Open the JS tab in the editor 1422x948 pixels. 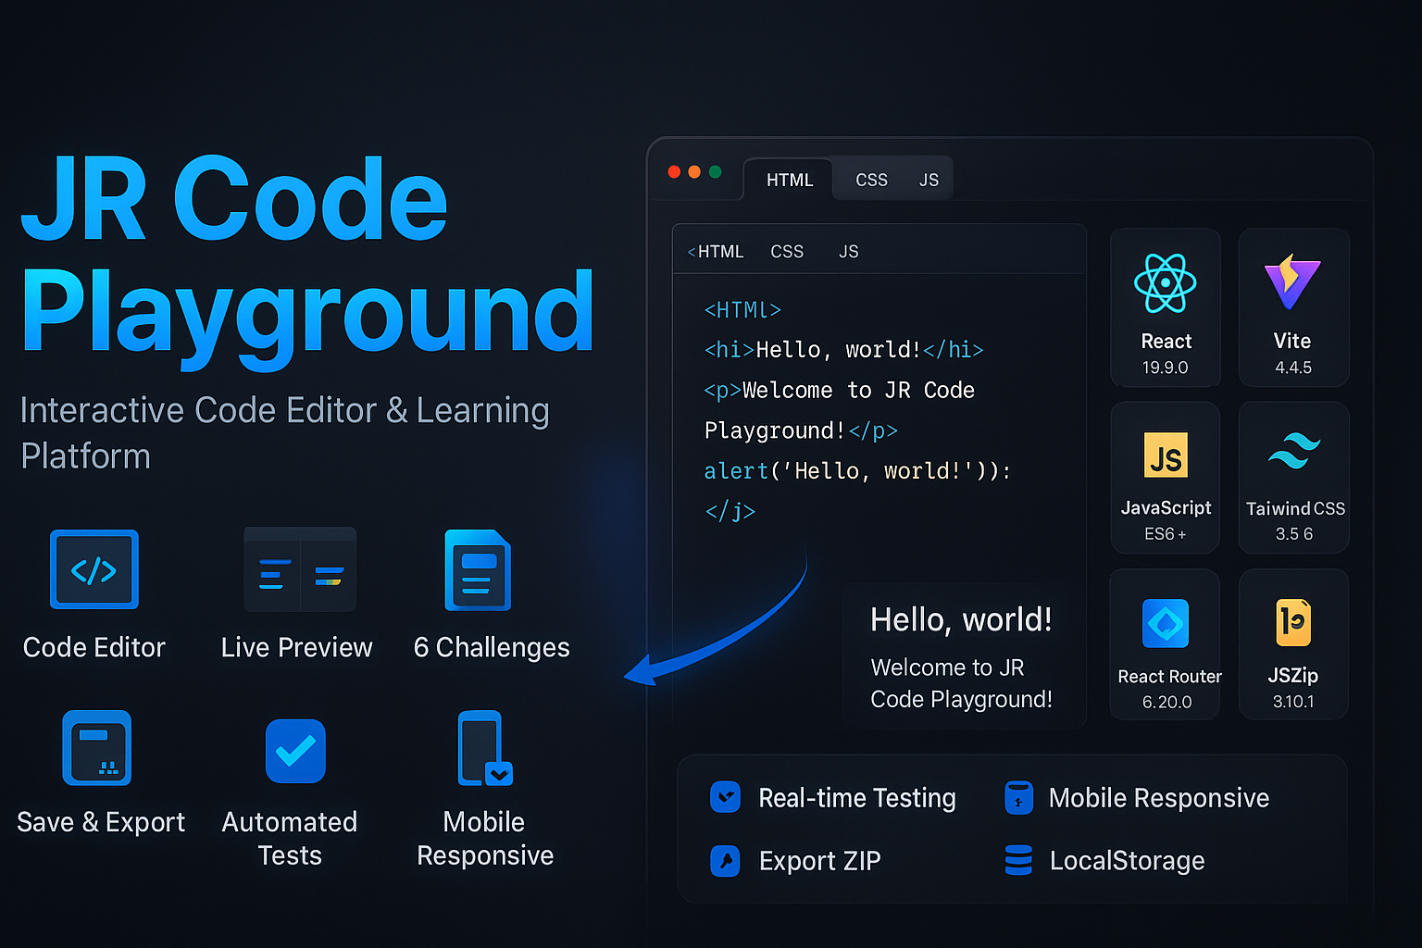click(929, 179)
